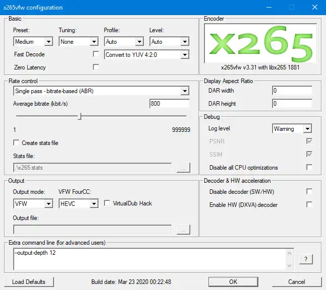Expand the Level dropdown set to Auto
Screen dimensions: 326x290
click(169, 41)
